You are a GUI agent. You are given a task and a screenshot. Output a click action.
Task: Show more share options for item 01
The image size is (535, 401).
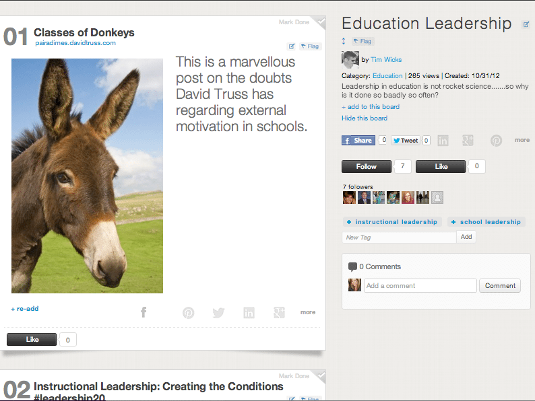(308, 312)
